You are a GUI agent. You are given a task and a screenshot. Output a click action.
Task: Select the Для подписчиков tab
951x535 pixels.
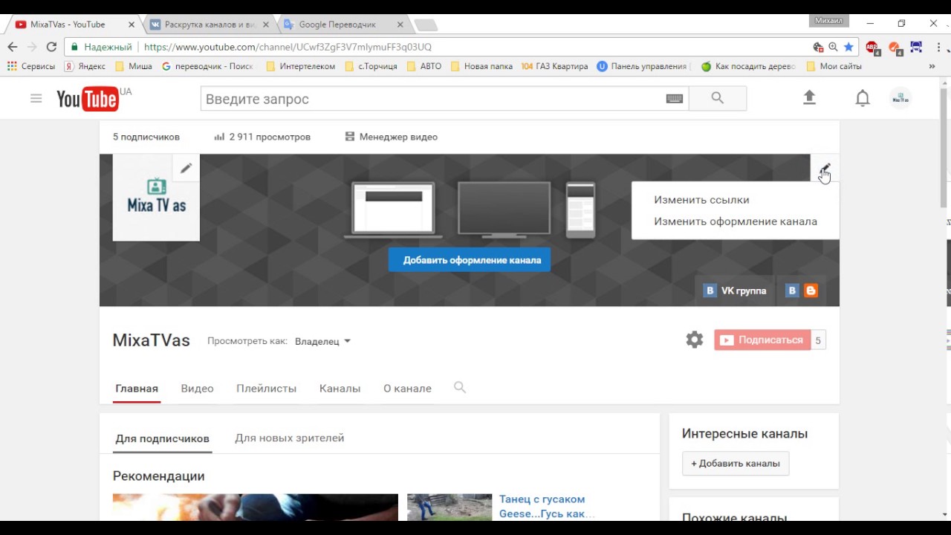click(162, 438)
